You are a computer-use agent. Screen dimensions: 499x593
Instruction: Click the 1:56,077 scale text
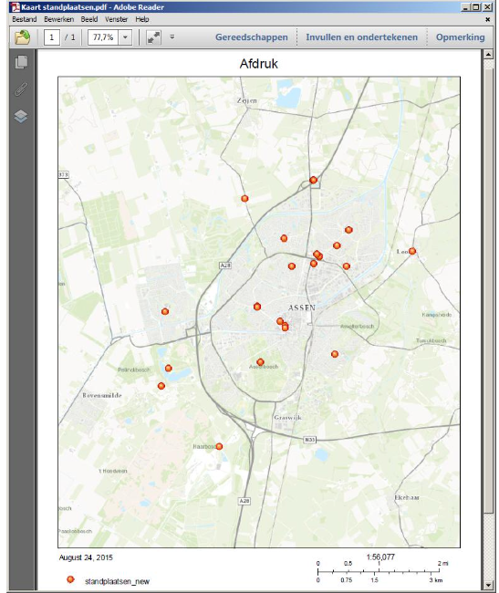point(380,557)
